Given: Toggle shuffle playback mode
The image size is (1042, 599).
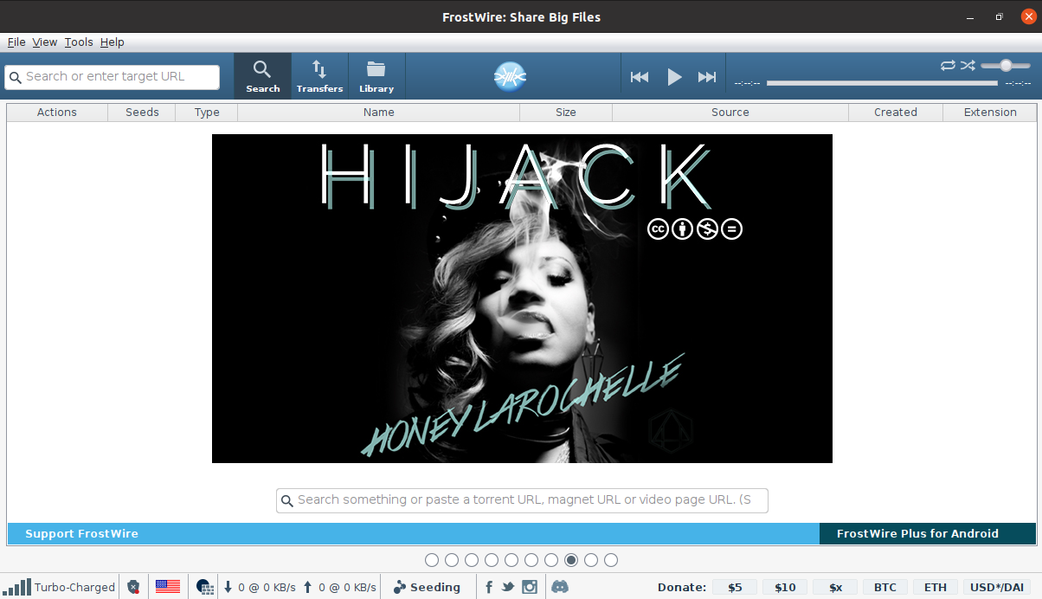Looking at the screenshot, I should tap(968, 66).
